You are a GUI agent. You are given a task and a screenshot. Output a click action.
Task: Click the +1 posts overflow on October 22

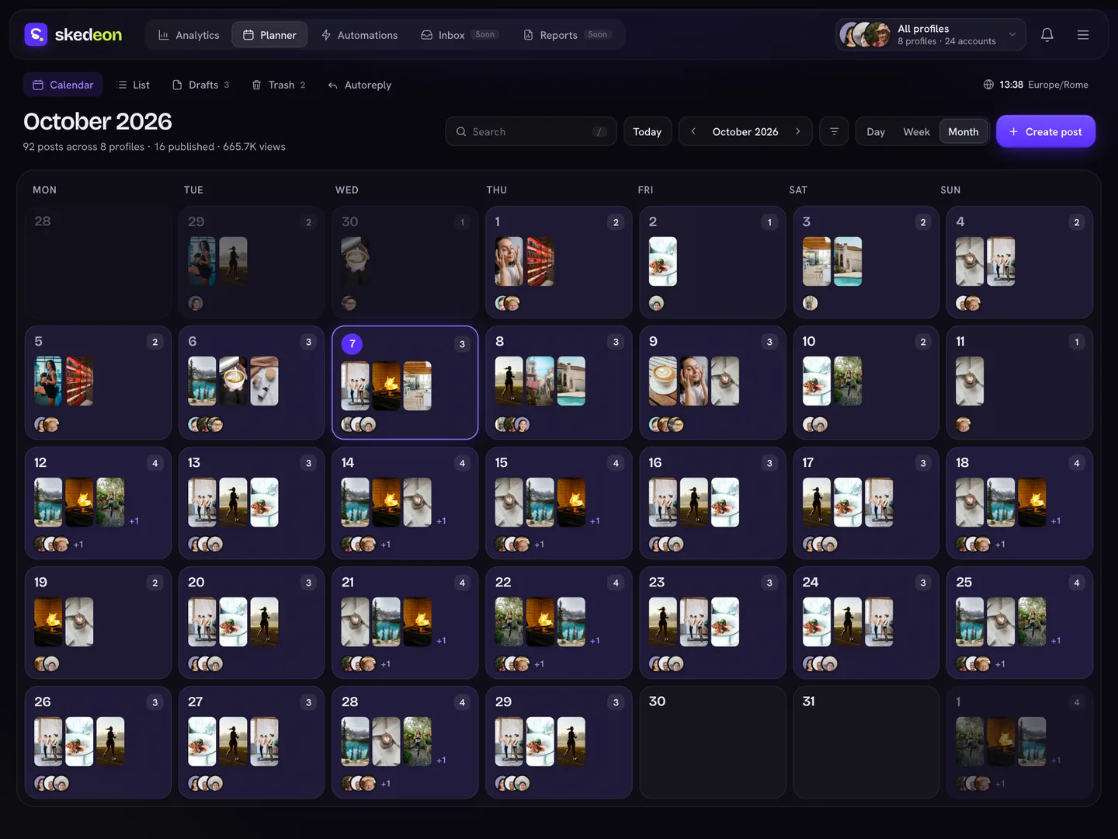click(x=595, y=641)
